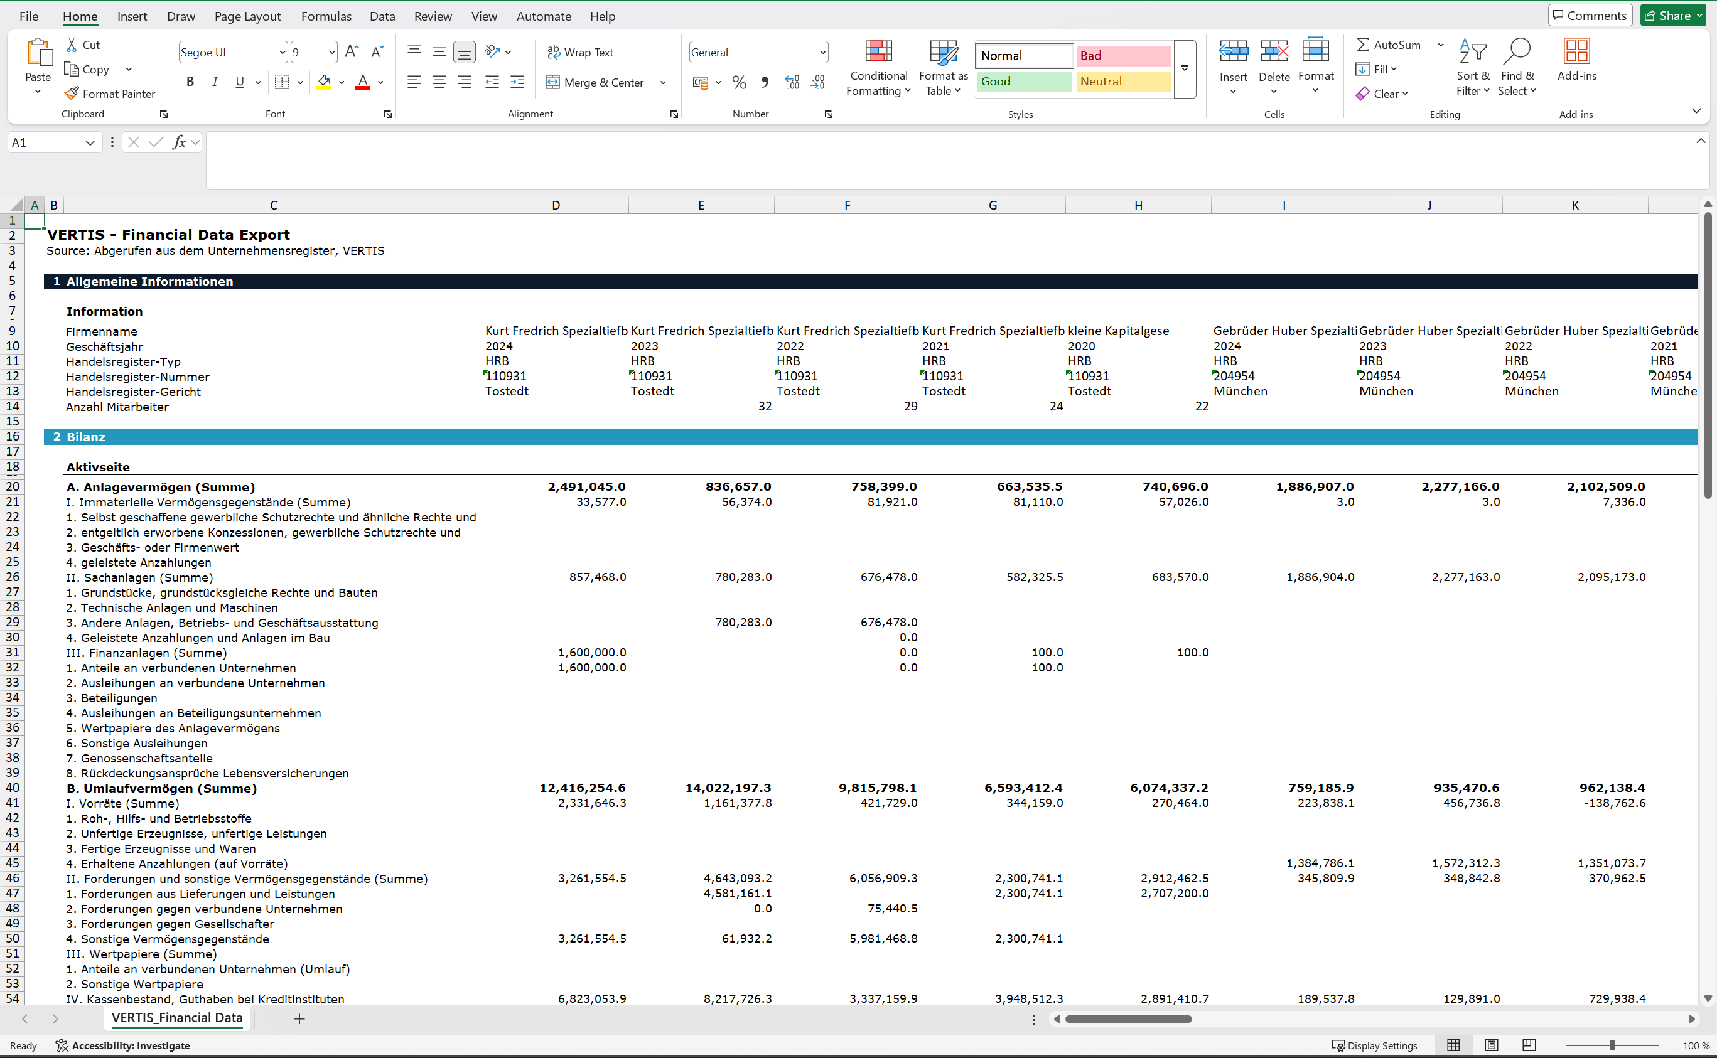Open the AutoSum dropdown arrow
Viewport: 1717px width, 1058px height.
1441,45
